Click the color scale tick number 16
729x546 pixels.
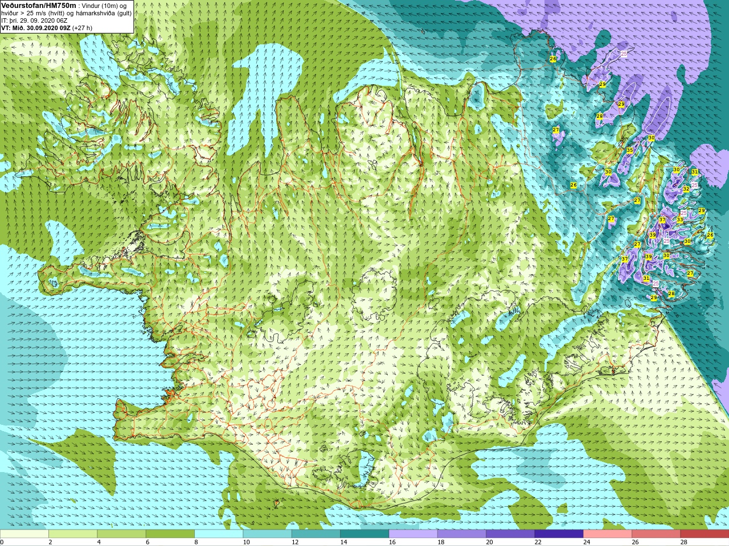(392, 542)
